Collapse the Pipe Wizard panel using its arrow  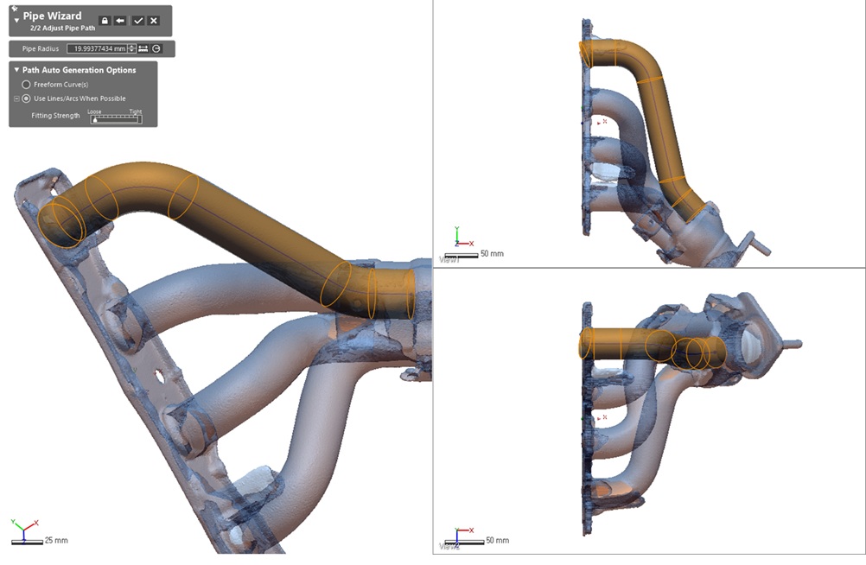point(16,20)
